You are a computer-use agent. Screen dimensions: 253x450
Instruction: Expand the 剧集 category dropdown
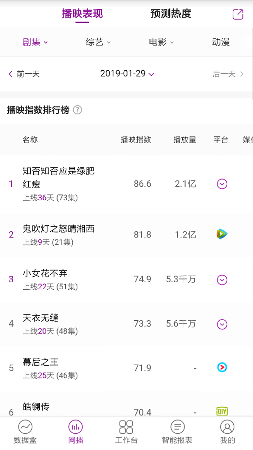tap(35, 43)
